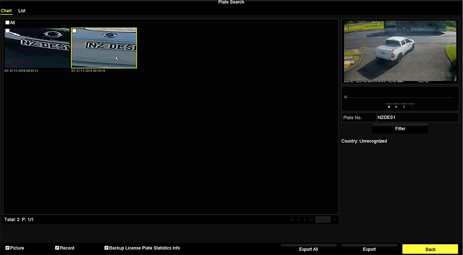Screen dimensions: 463x255
Task: Play the selected plate recording
Action: (396, 106)
